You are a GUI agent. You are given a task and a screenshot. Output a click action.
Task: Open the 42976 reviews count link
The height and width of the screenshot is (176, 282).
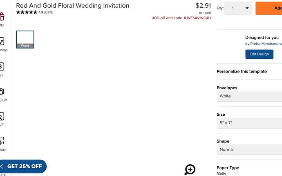coord(48,13)
